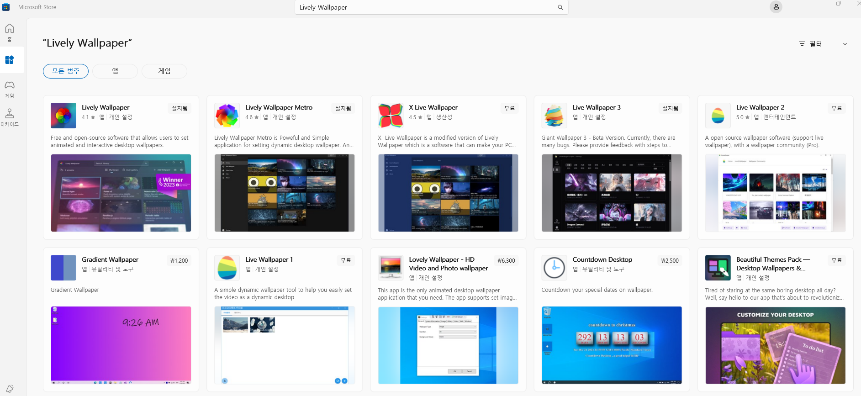This screenshot has width=861, height=396.
Task: Click 무료 badge on X Live Wallpaper
Action: pos(509,108)
